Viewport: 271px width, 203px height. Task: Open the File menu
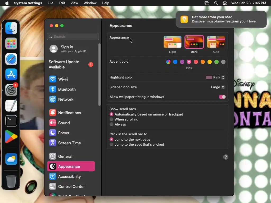tap(51, 3)
